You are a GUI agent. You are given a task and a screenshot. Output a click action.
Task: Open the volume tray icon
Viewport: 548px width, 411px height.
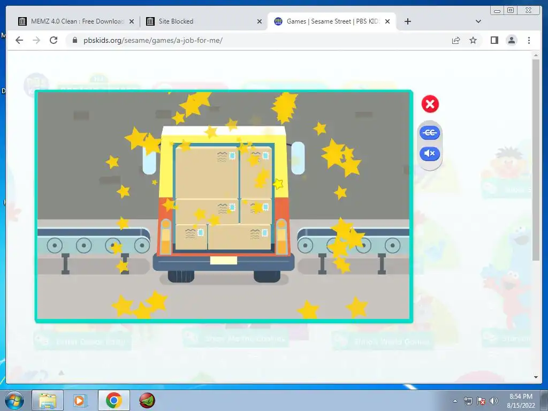493,401
